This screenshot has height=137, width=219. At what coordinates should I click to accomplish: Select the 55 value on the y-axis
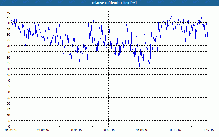click(8, 63)
